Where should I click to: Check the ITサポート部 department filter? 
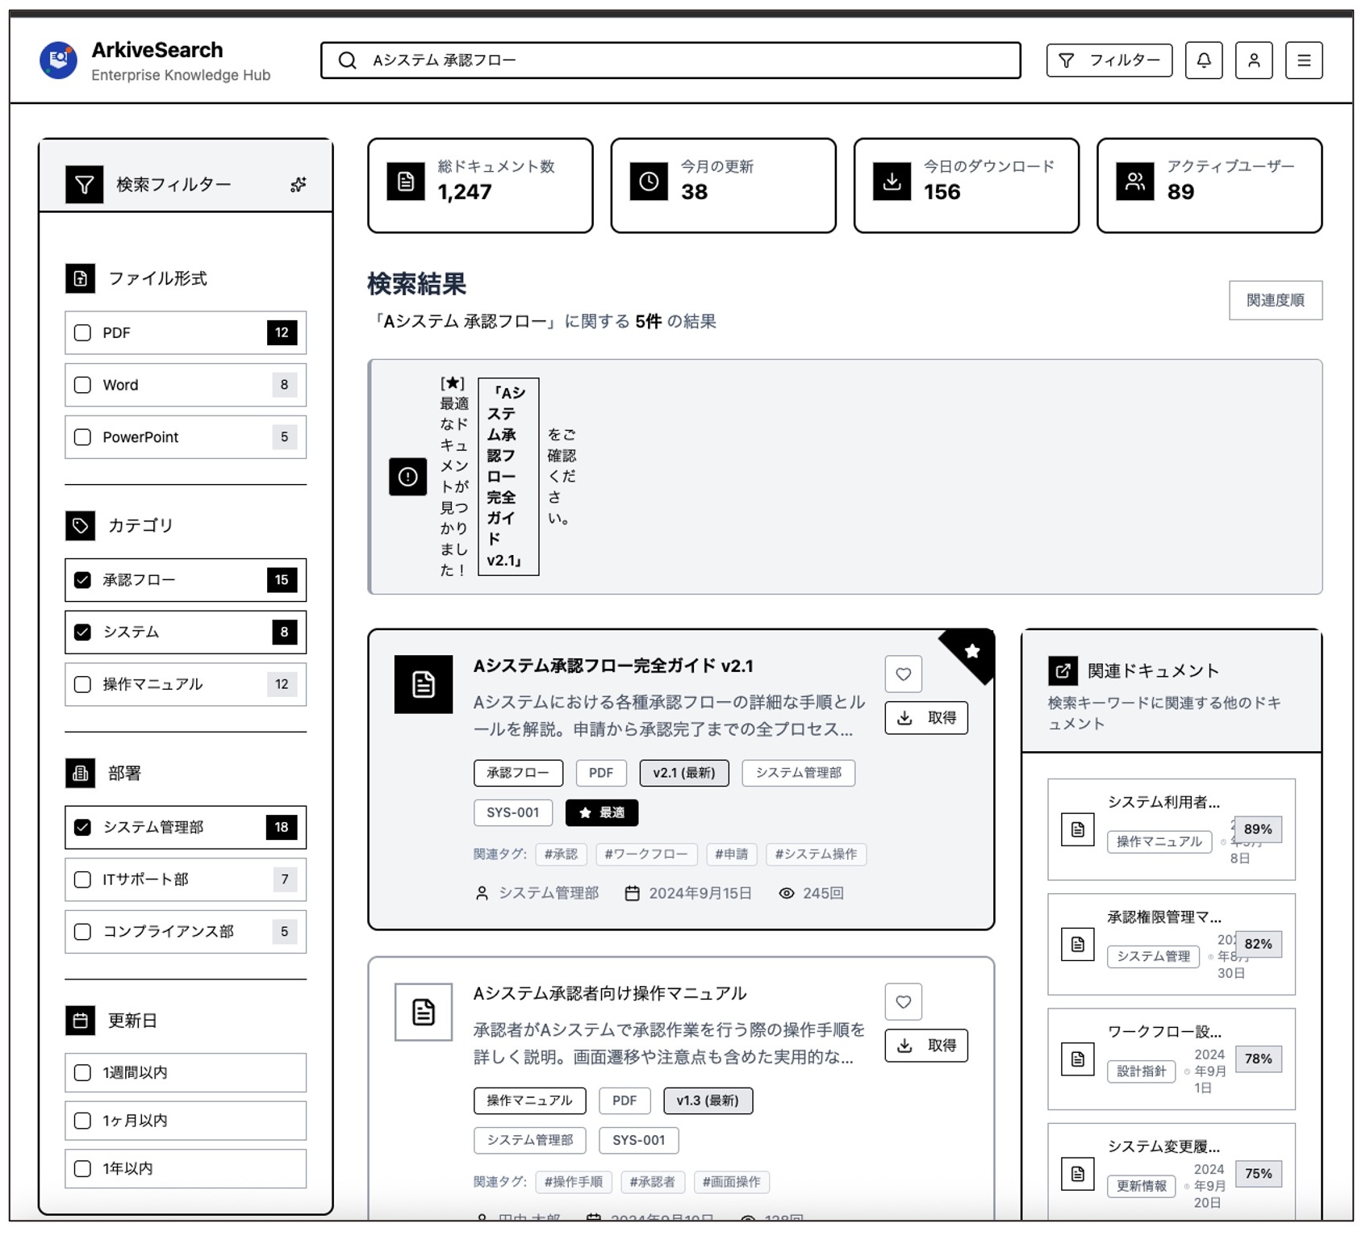(x=82, y=879)
